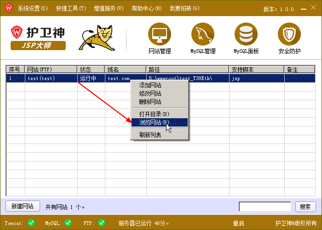
Task: Sort by the 路径 column header
Action: (x=188, y=69)
